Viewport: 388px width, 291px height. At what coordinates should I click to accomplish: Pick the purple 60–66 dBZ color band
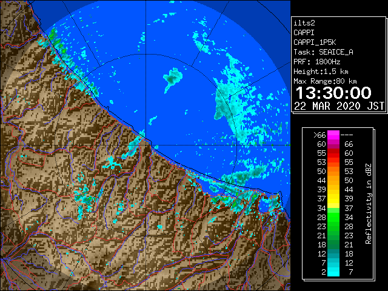click(x=333, y=144)
